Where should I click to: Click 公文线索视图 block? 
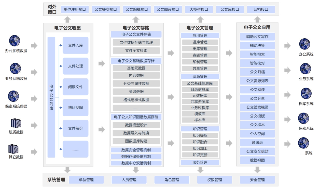coord(257,107)
